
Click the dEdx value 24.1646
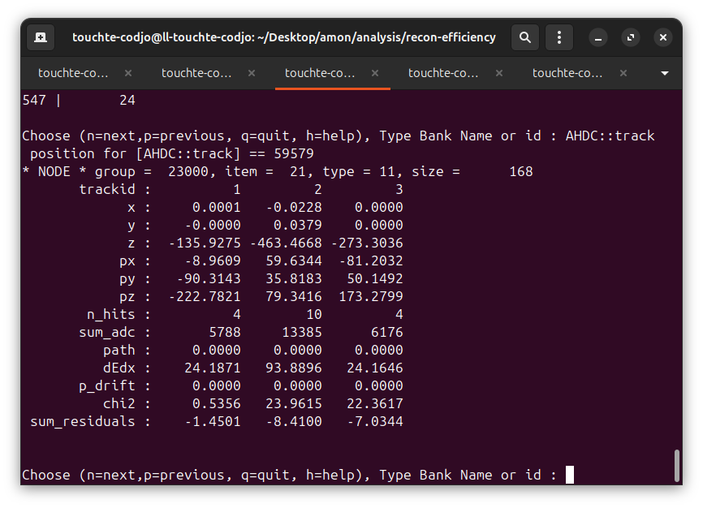(x=375, y=368)
